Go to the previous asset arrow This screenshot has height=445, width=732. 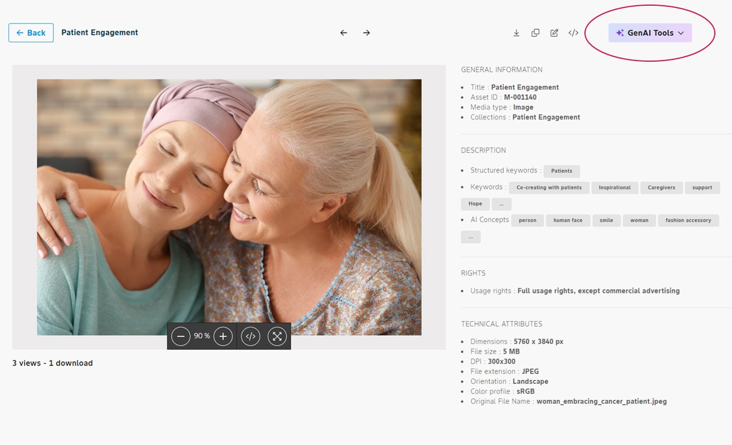coord(344,33)
